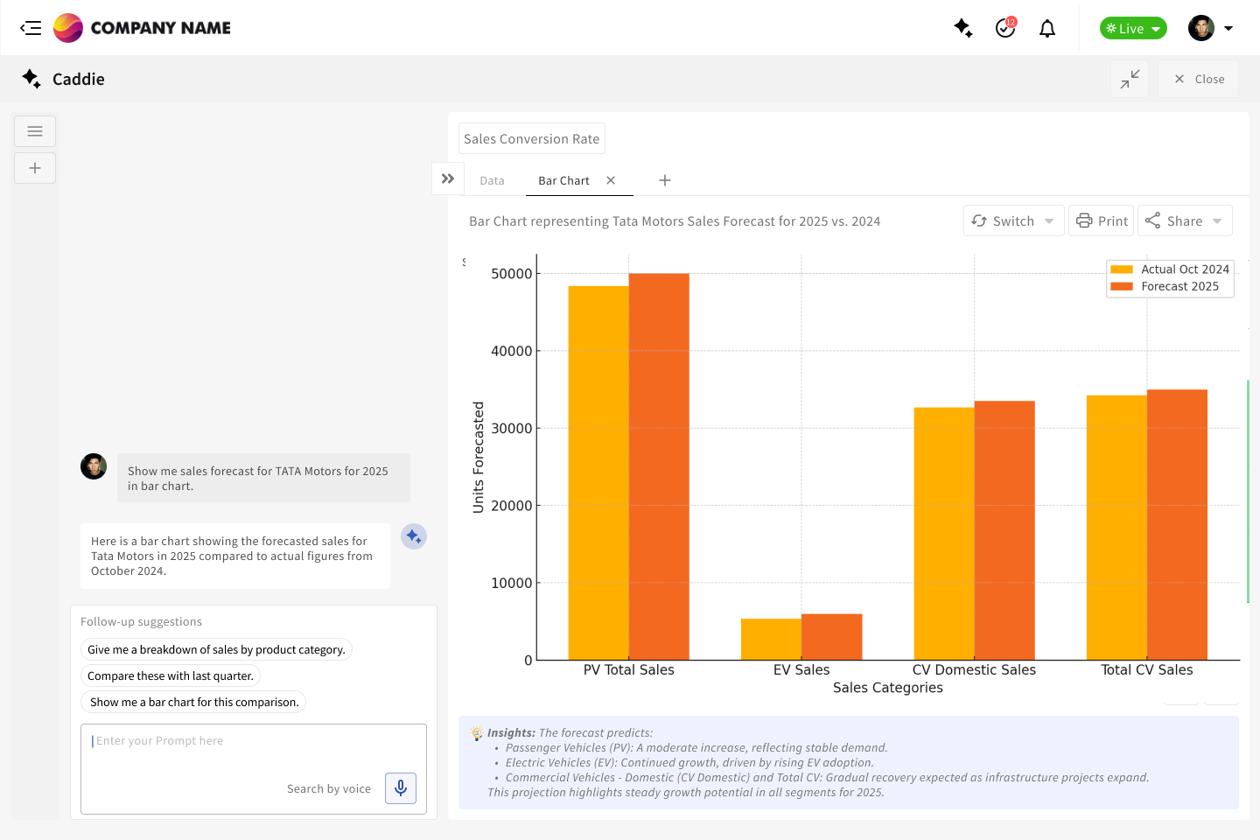
Task: Open the Switch chart type dropdown
Action: (x=1013, y=221)
